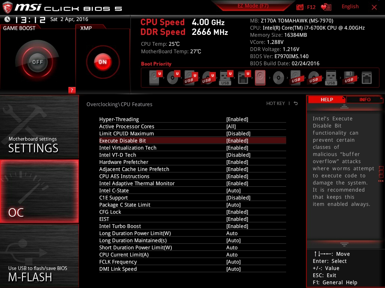385x288 pixels.
Task: Open the OC overclocking section
Action: pos(39,191)
